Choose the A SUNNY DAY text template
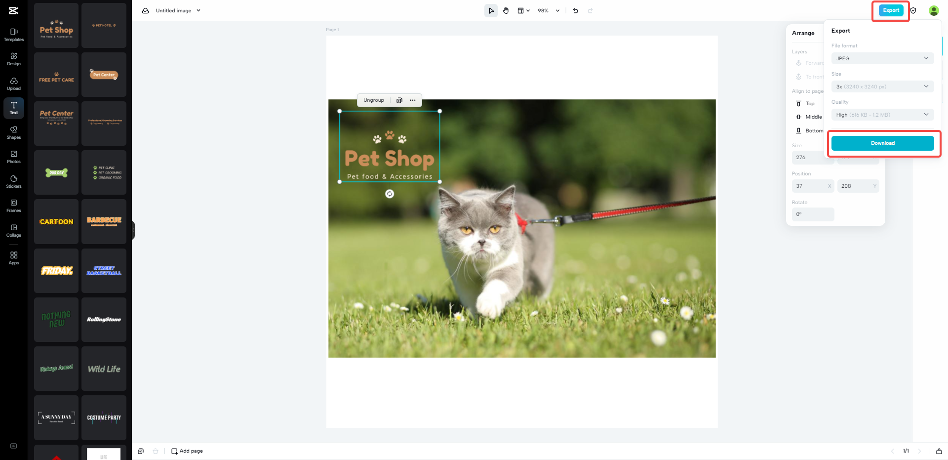948x460 pixels. point(56,418)
